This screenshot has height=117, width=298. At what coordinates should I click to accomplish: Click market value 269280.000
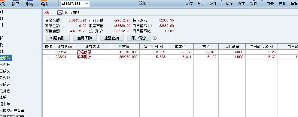pos(128,57)
